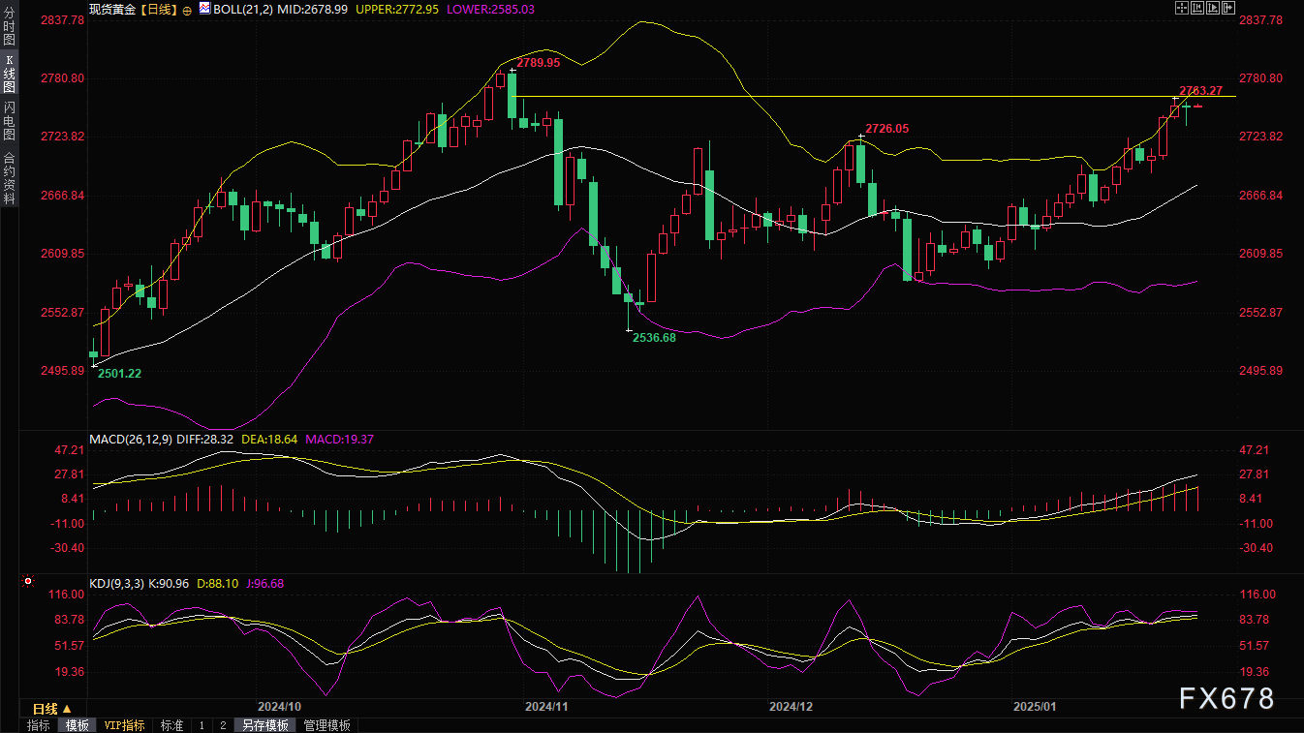The height and width of the screenshot is (733, 1304).
Task: Click the 另存模板 button
Action: click(x=264, y=725)
